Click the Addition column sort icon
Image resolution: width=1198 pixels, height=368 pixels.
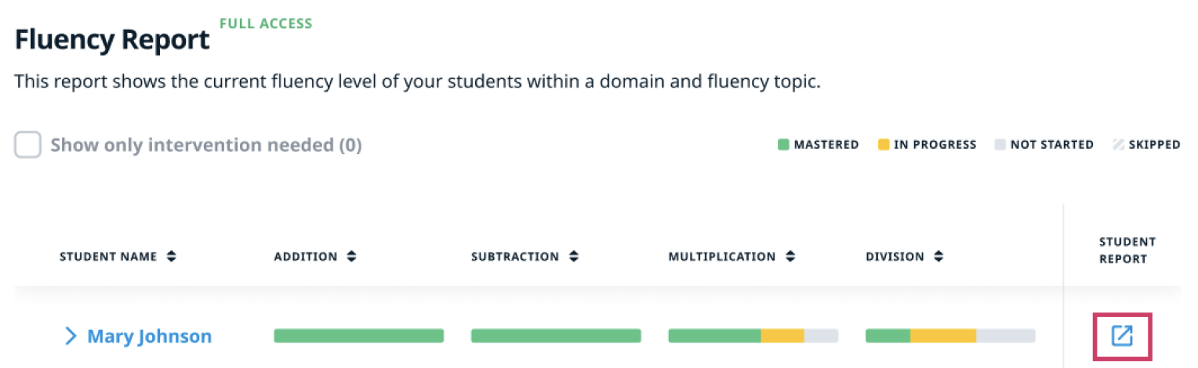351,257
